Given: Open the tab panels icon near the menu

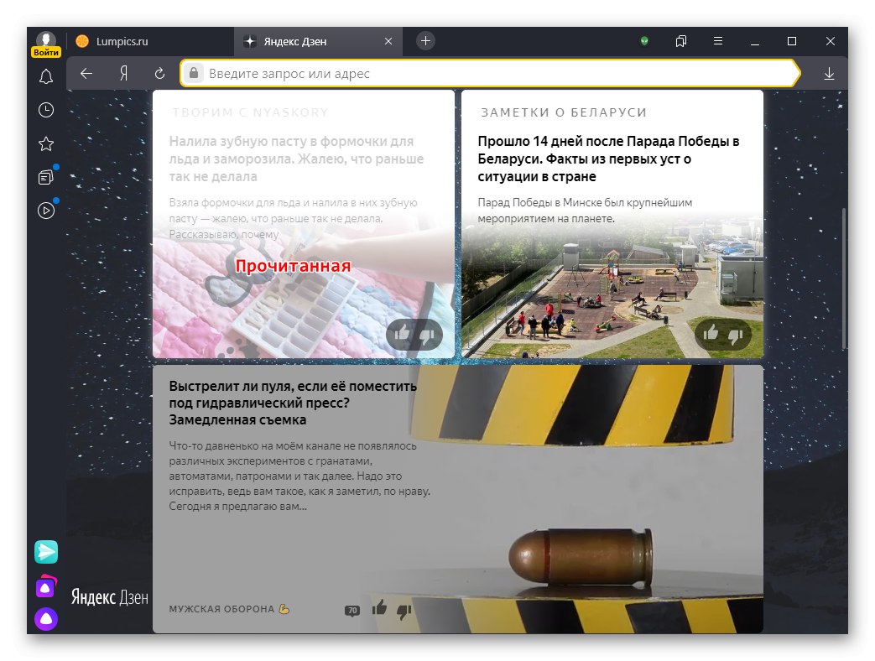Looking at the screenshot, I should (680, 40).
